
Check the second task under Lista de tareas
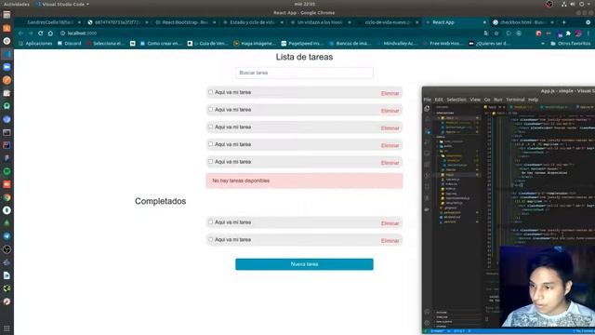point(210,110)
